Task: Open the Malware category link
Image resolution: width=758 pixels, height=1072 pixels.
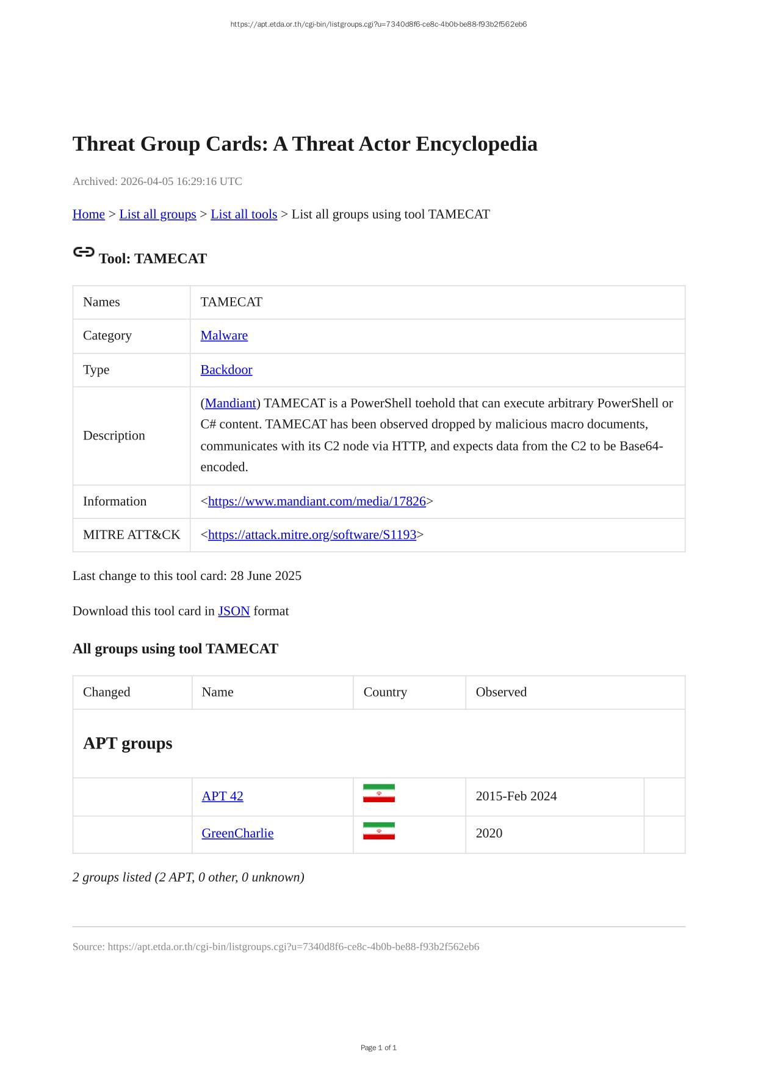Action: coord(224,336)
